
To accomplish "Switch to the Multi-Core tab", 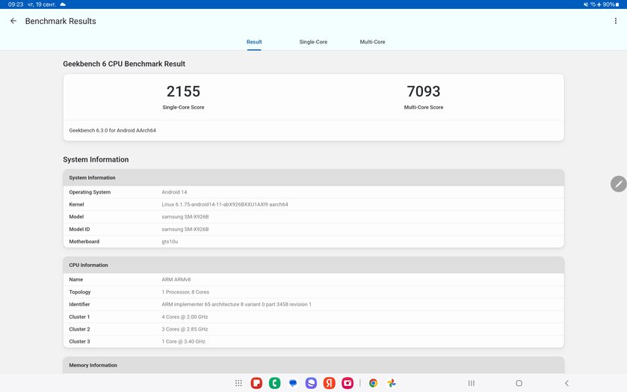I will (372, 42).
